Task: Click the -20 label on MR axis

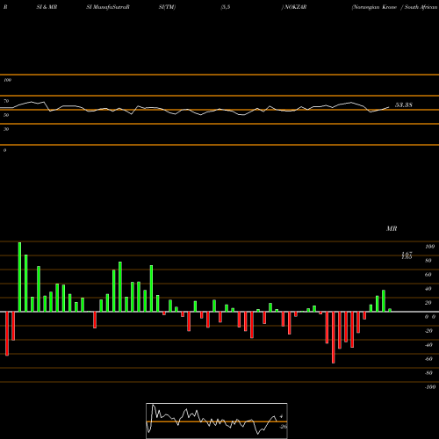Action: [x=428, y=331]
